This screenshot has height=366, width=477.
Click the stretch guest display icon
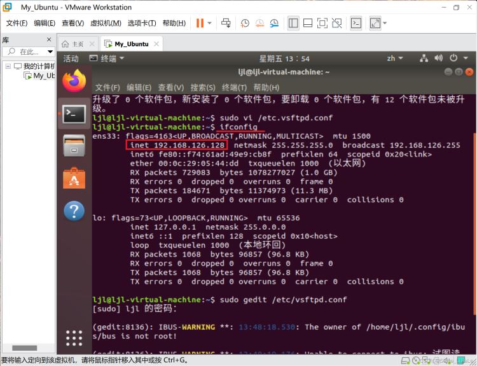375,23
